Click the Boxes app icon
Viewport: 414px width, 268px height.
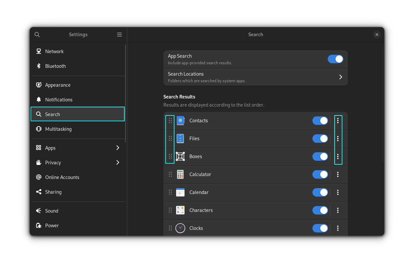[x=180, y=156]
